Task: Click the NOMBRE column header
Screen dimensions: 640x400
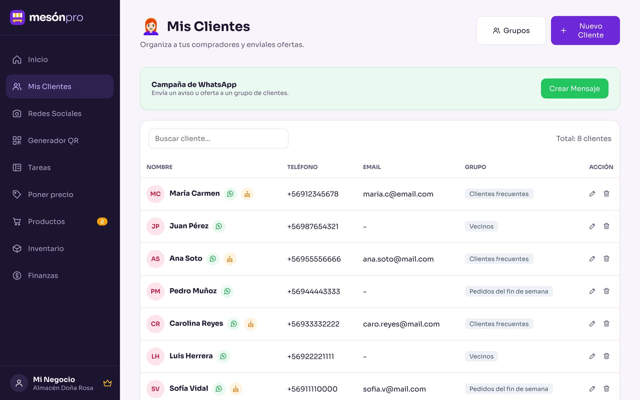Action: [160, 167]
